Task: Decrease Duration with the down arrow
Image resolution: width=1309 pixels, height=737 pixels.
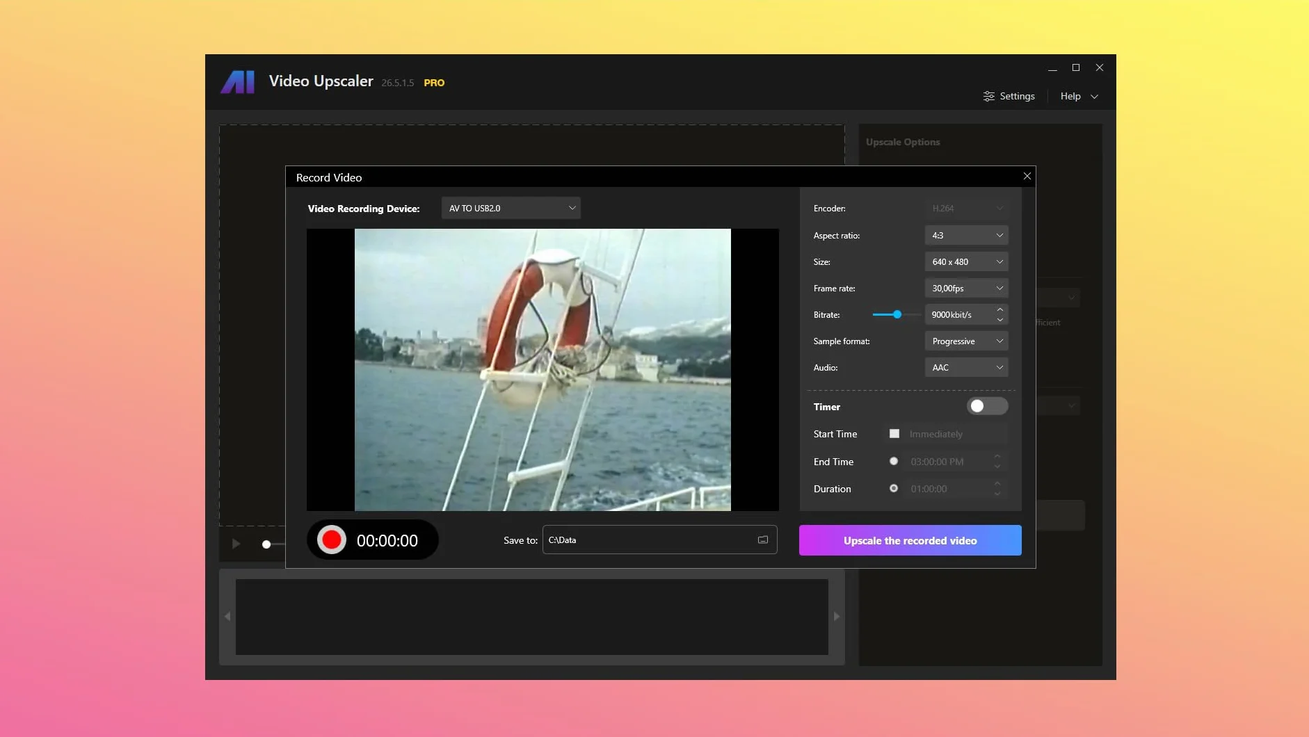Action: (997, 494)
